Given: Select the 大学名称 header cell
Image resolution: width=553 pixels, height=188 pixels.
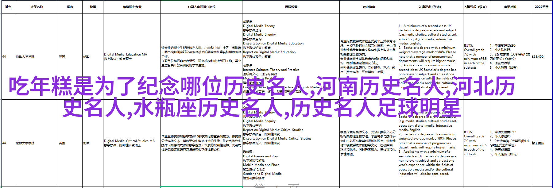Looking at the screenshot, I should tap(37, 7).
